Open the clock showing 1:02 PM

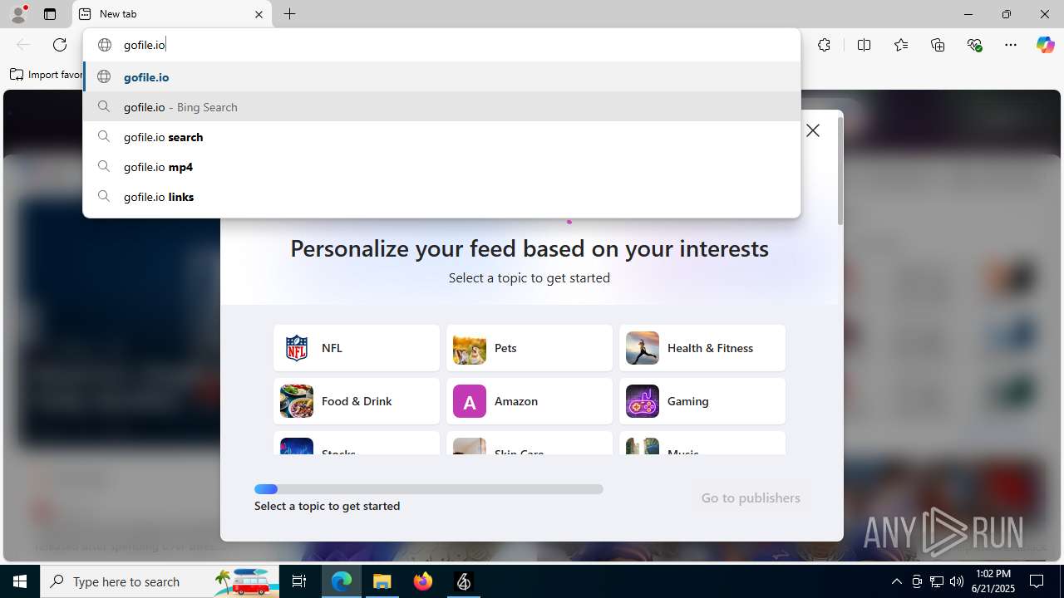(993, 581)
